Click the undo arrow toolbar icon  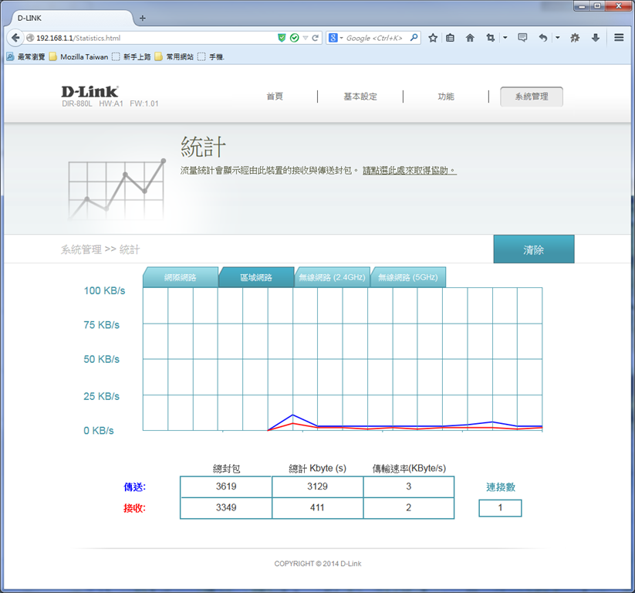(x=543, y=38)
